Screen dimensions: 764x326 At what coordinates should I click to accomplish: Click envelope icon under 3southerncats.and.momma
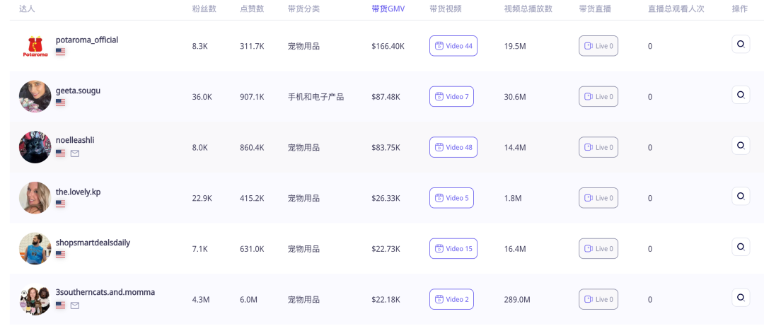[74, 305]
